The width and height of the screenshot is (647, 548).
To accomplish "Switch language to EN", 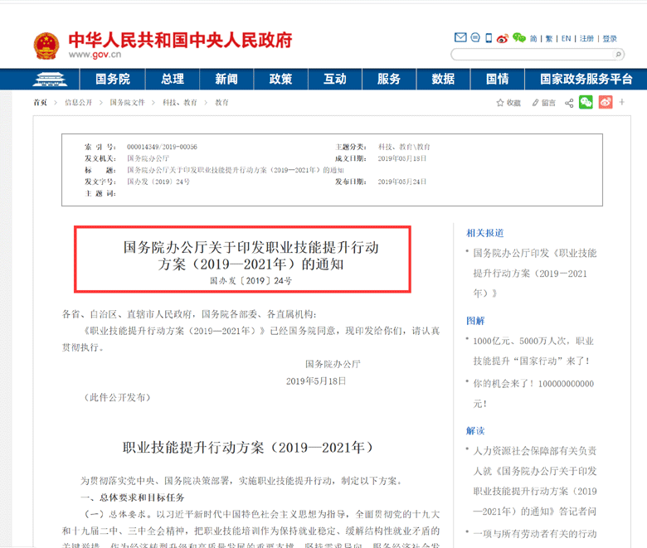I will [x=566, y=38].
